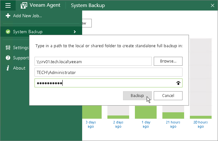Click the Veeam Agent title text
This screenshot has height=141, width=218.
point(45,5)
